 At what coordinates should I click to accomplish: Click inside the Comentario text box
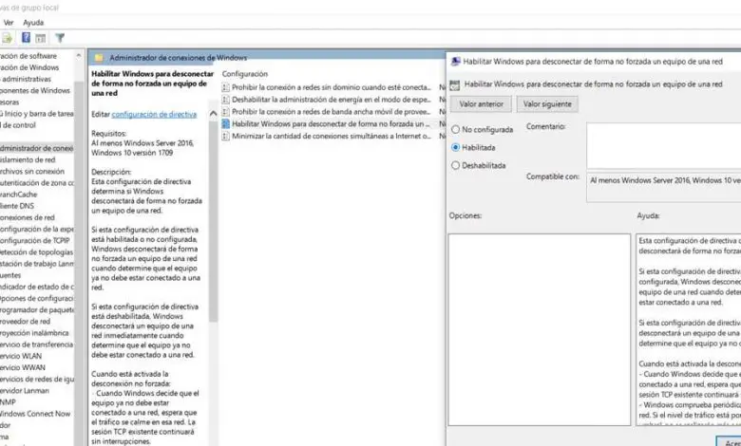tap(663, 145)
